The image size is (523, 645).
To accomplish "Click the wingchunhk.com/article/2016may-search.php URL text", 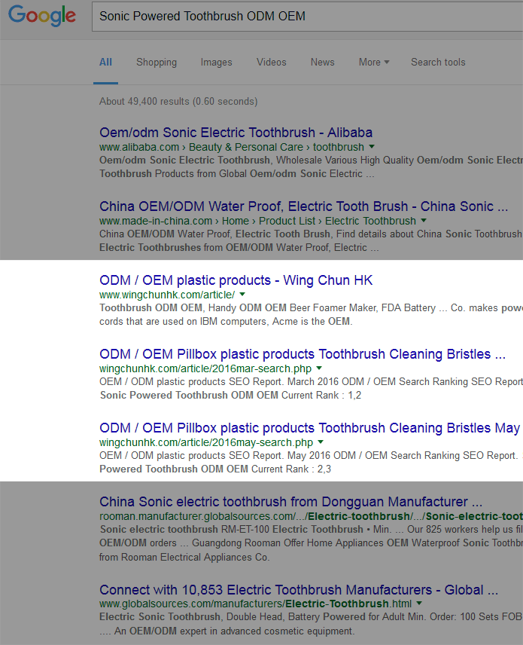I will click(x=206, y=442).
